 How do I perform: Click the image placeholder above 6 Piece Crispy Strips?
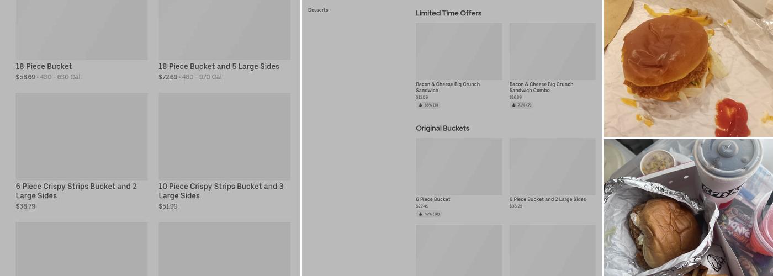pyautogui.click(x=82, y=136)
